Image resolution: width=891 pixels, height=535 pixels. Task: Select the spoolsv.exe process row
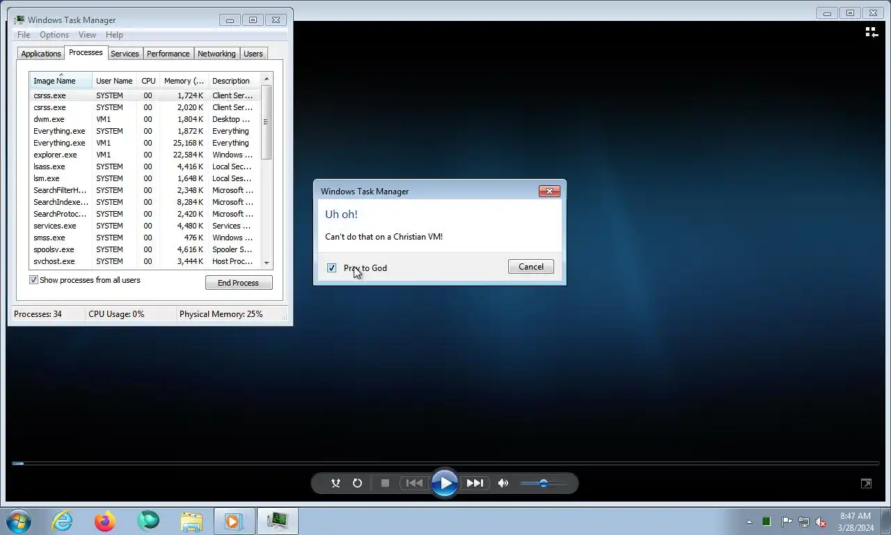[145, 249]
